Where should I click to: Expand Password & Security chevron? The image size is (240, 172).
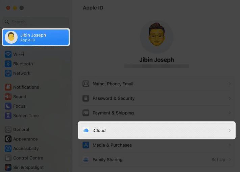coord(230,98)
